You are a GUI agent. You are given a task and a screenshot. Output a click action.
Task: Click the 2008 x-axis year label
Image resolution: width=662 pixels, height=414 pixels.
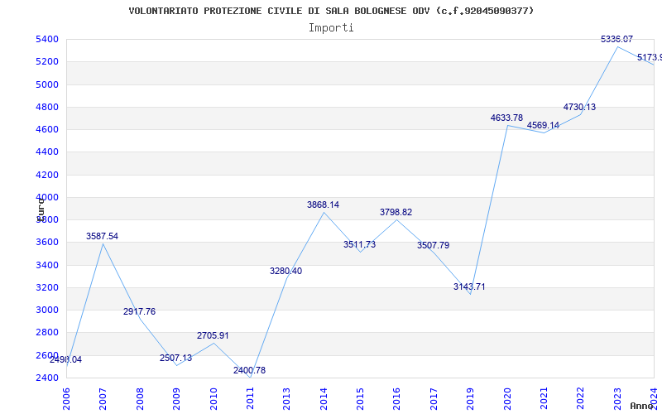pyautogui.click(x=140, y=399)
